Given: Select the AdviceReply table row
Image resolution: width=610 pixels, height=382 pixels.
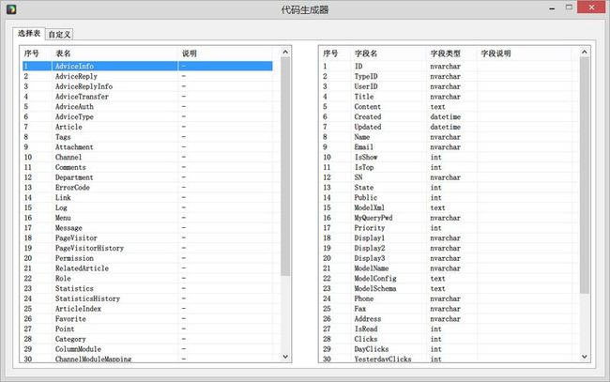Looking at the screenshot, I should point(147,76).
